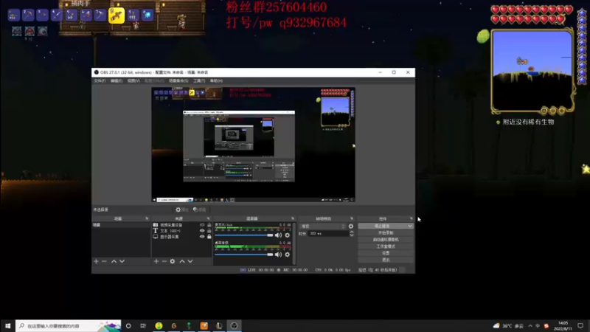Open the View menu in OBS

point(133,81)
